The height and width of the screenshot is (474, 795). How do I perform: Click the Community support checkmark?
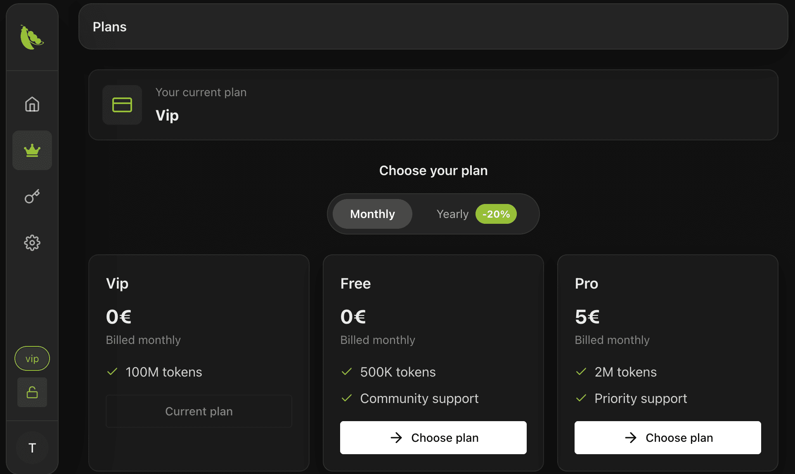click(x=347, y=398)
